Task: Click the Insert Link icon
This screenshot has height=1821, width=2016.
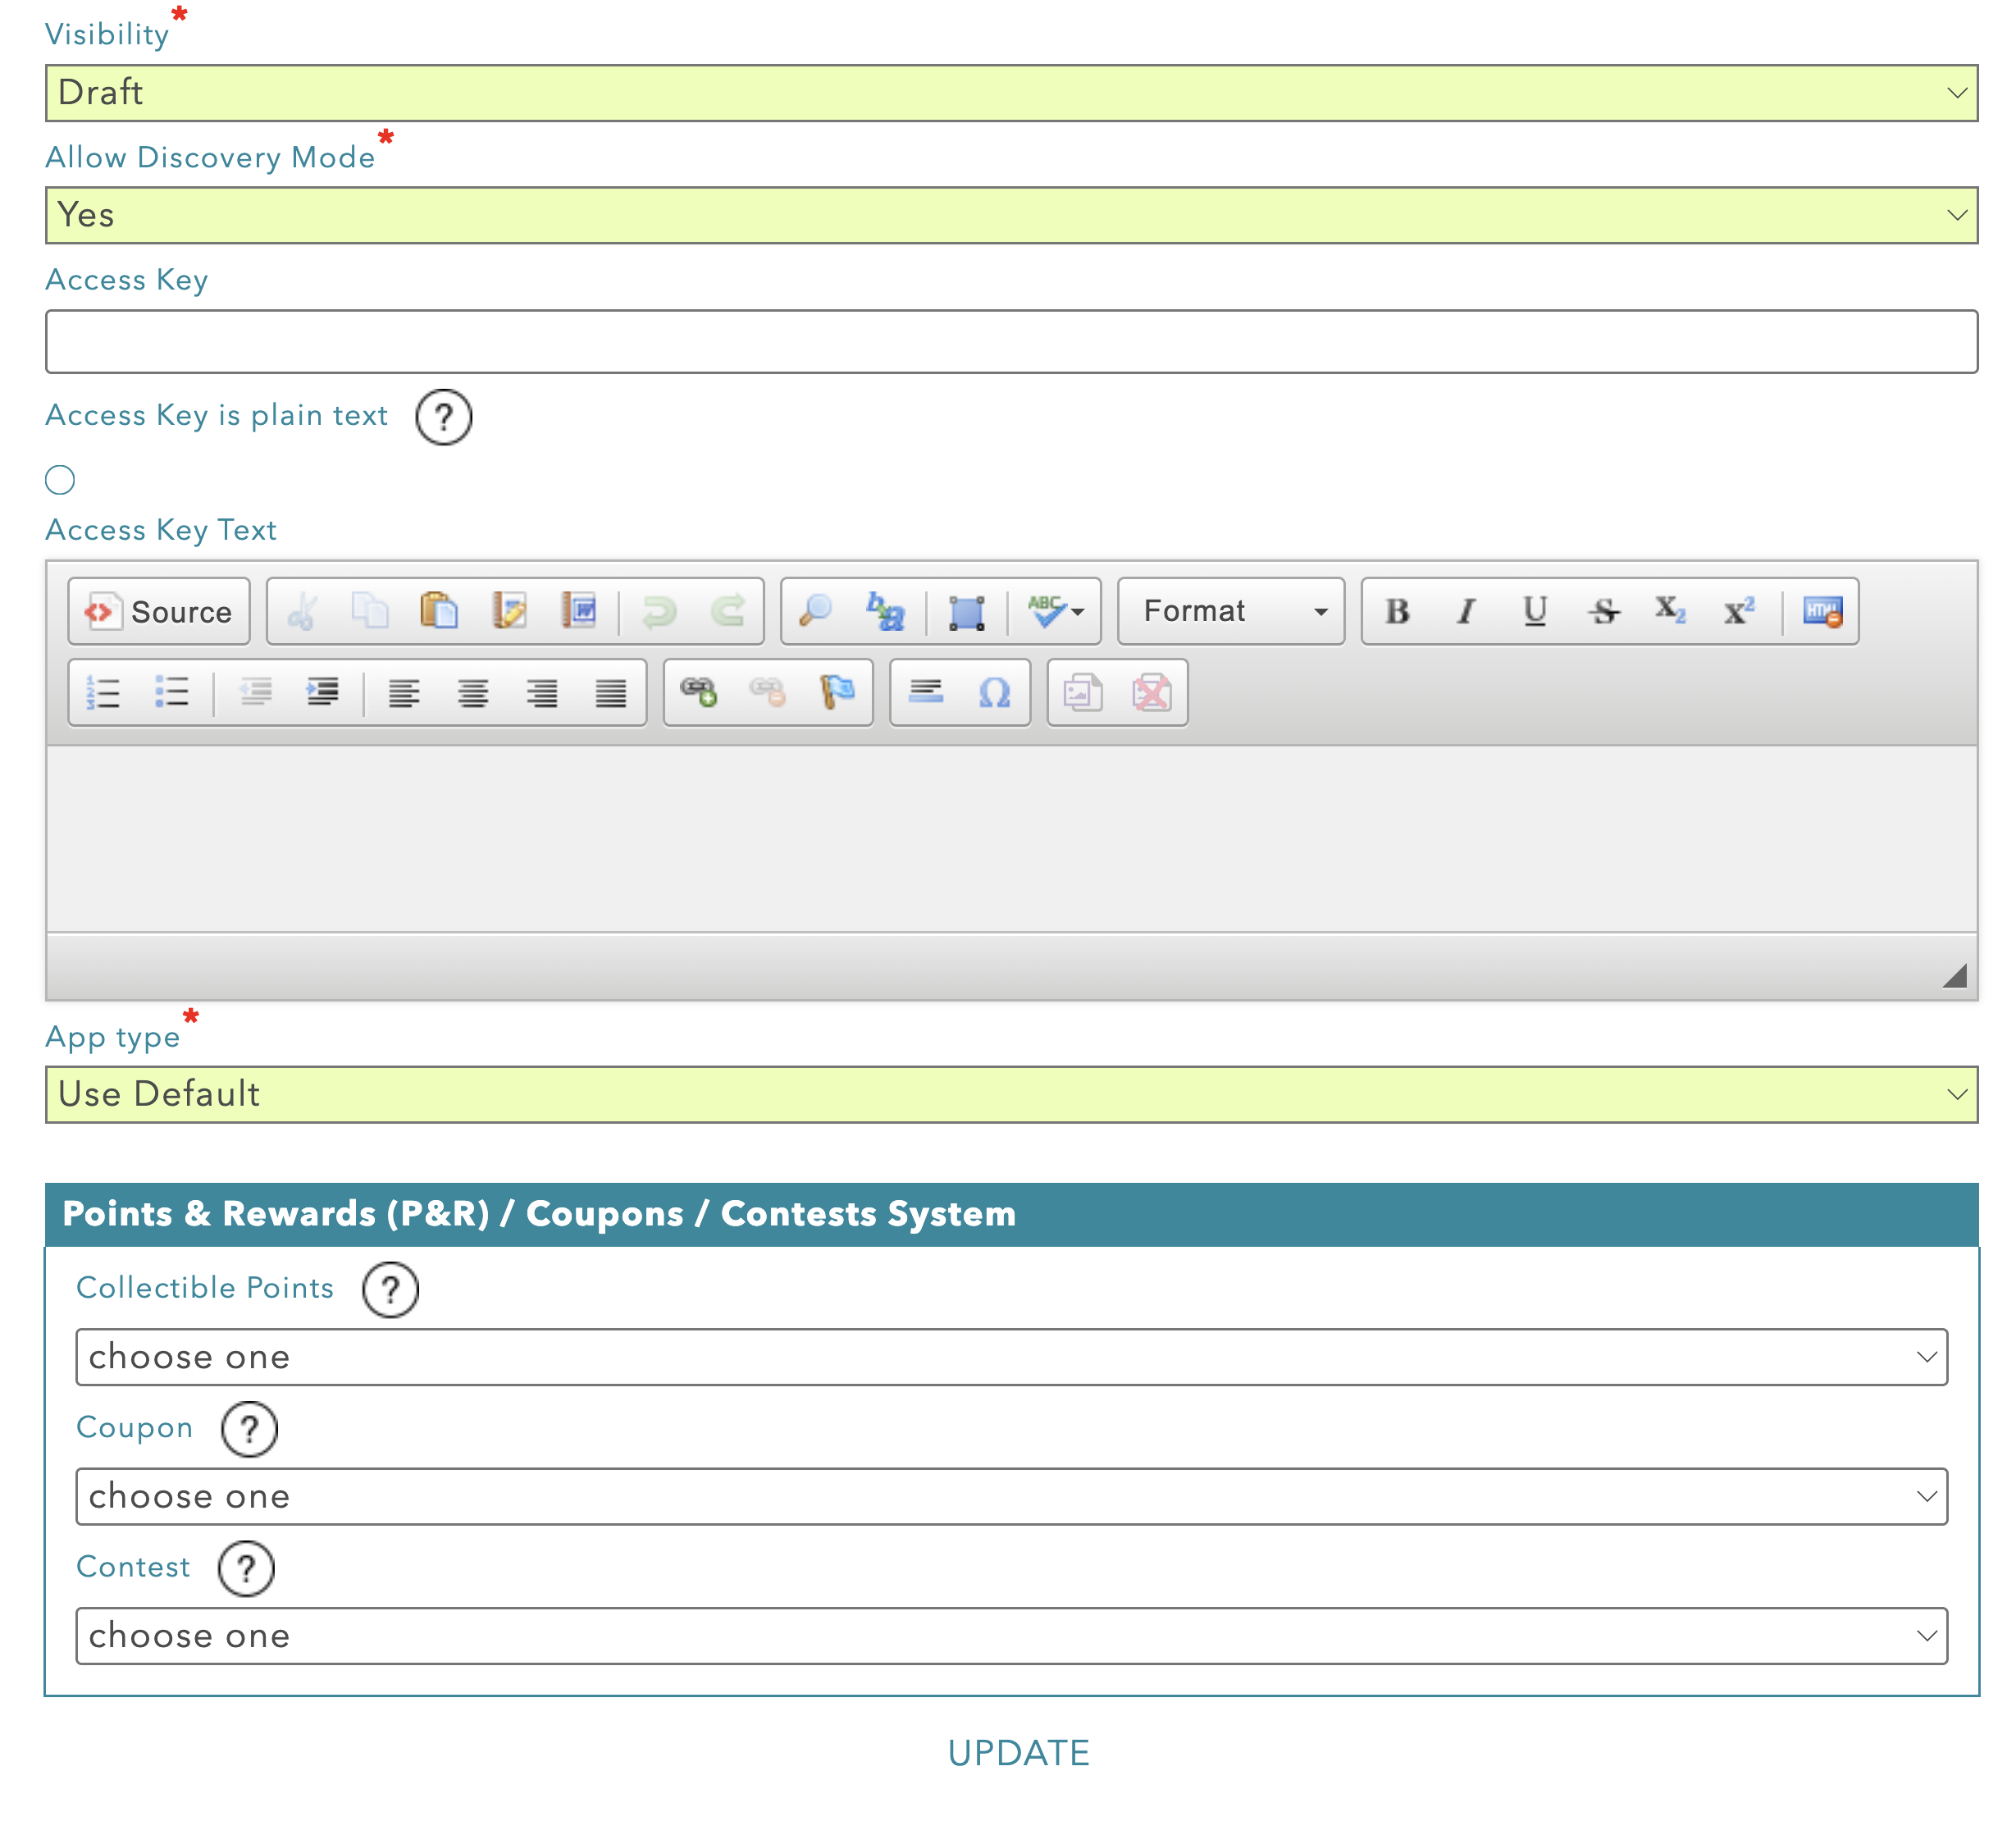Action: (698, 692)
